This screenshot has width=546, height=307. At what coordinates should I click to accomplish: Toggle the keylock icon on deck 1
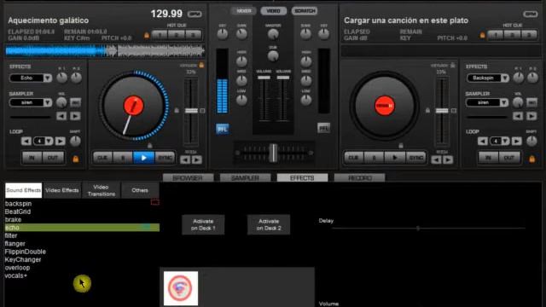pos(201,65)
